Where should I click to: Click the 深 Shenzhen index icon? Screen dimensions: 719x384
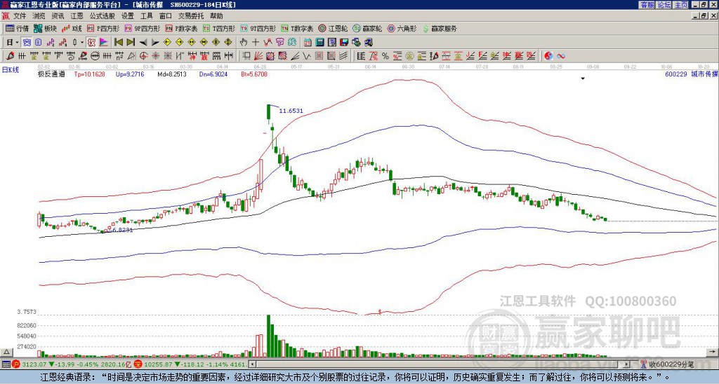coord(137,364)
